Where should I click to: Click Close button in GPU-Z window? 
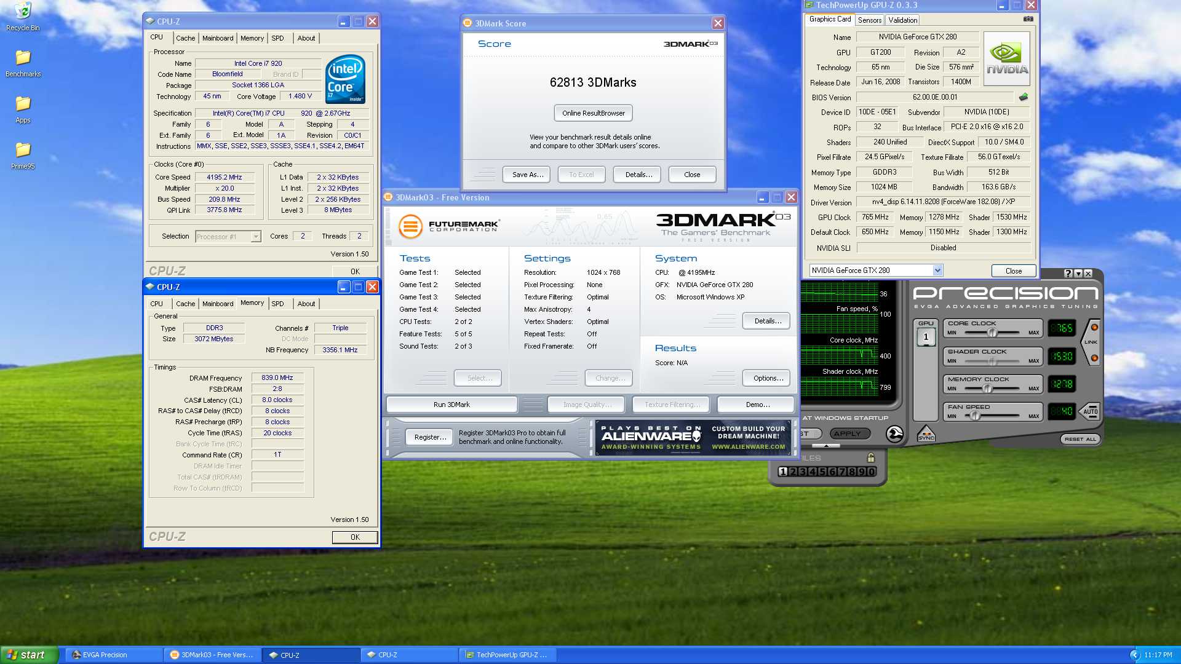click(x=1013, y=271)
